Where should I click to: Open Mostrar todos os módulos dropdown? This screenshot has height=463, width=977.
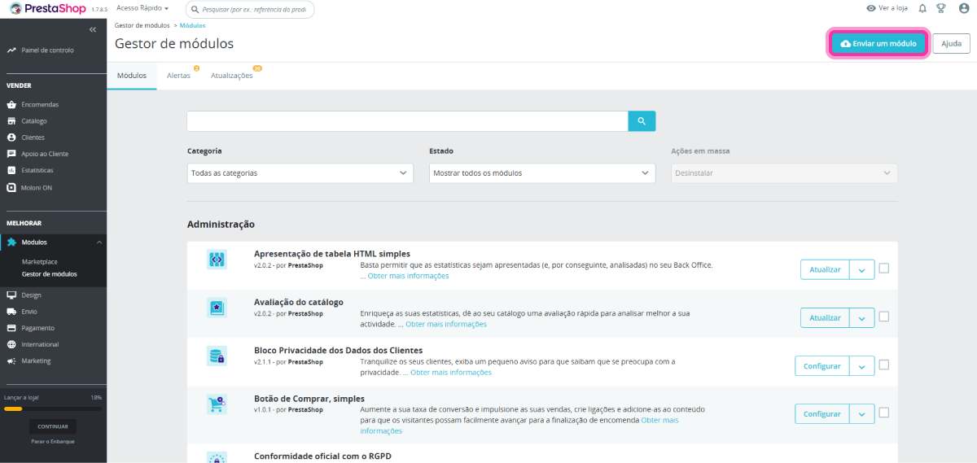542,173
